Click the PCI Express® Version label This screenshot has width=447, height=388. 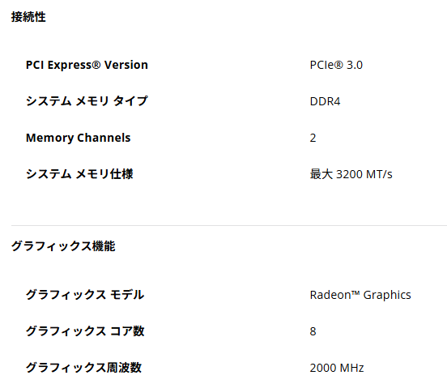(x=87, y=65)
